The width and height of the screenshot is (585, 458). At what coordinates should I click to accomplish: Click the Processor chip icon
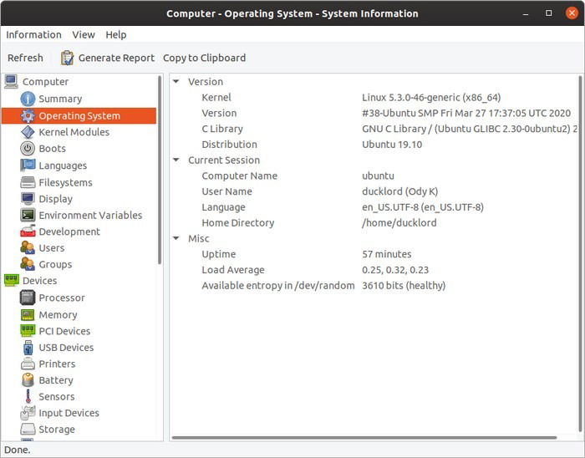pos(28,298)
